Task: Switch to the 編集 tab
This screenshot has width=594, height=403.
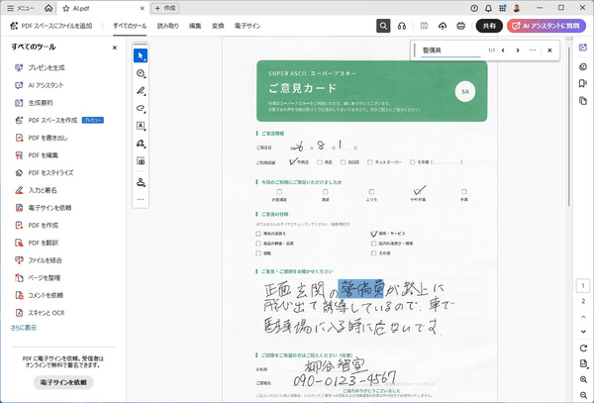Action: pyautogui.click(x=195, y=26)
